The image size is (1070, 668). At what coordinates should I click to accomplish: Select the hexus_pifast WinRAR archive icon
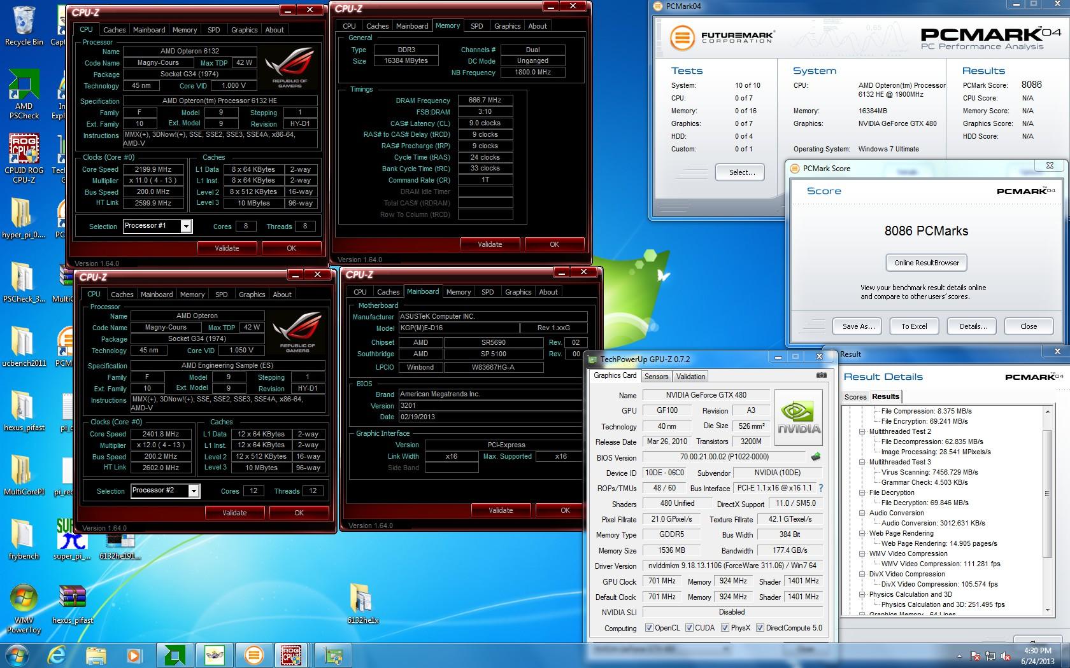[x=72, y=604]
